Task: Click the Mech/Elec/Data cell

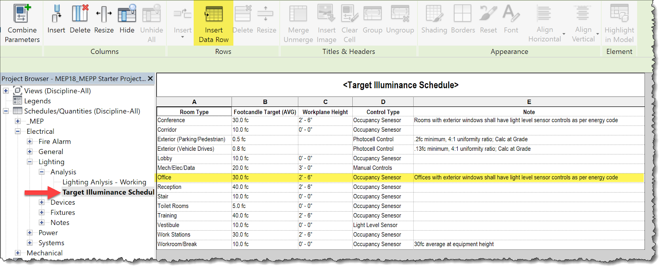Action: pyautogui.click(x=194, y=168)
